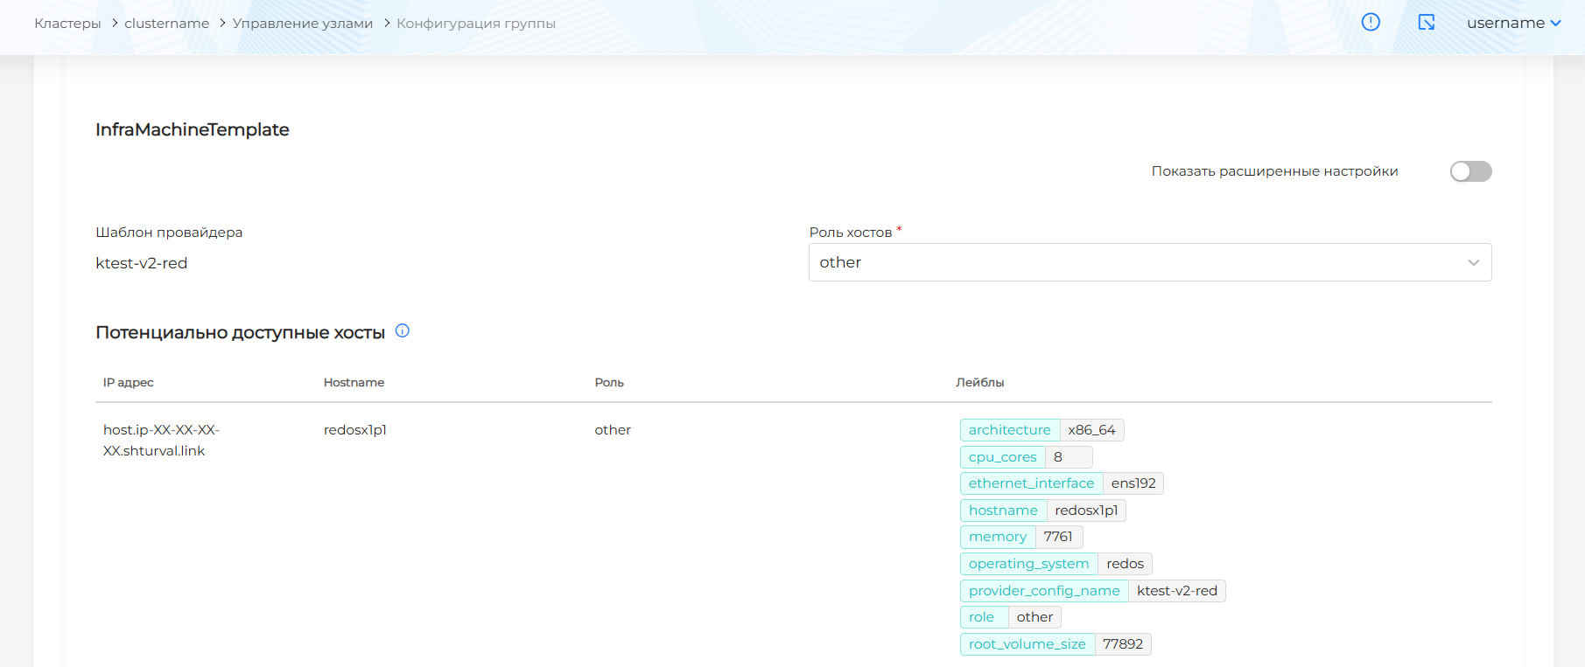Click the Роль хостов dropdown arrow
Screen dimensions: 1585x667
click(x=1474, y=263)
